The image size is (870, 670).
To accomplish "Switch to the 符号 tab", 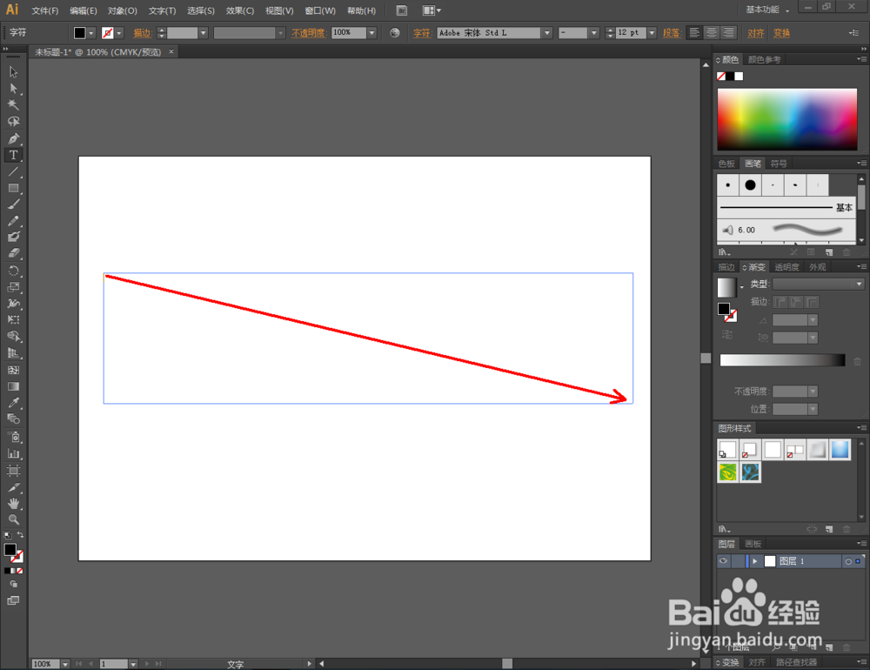I will pos(779,164).
